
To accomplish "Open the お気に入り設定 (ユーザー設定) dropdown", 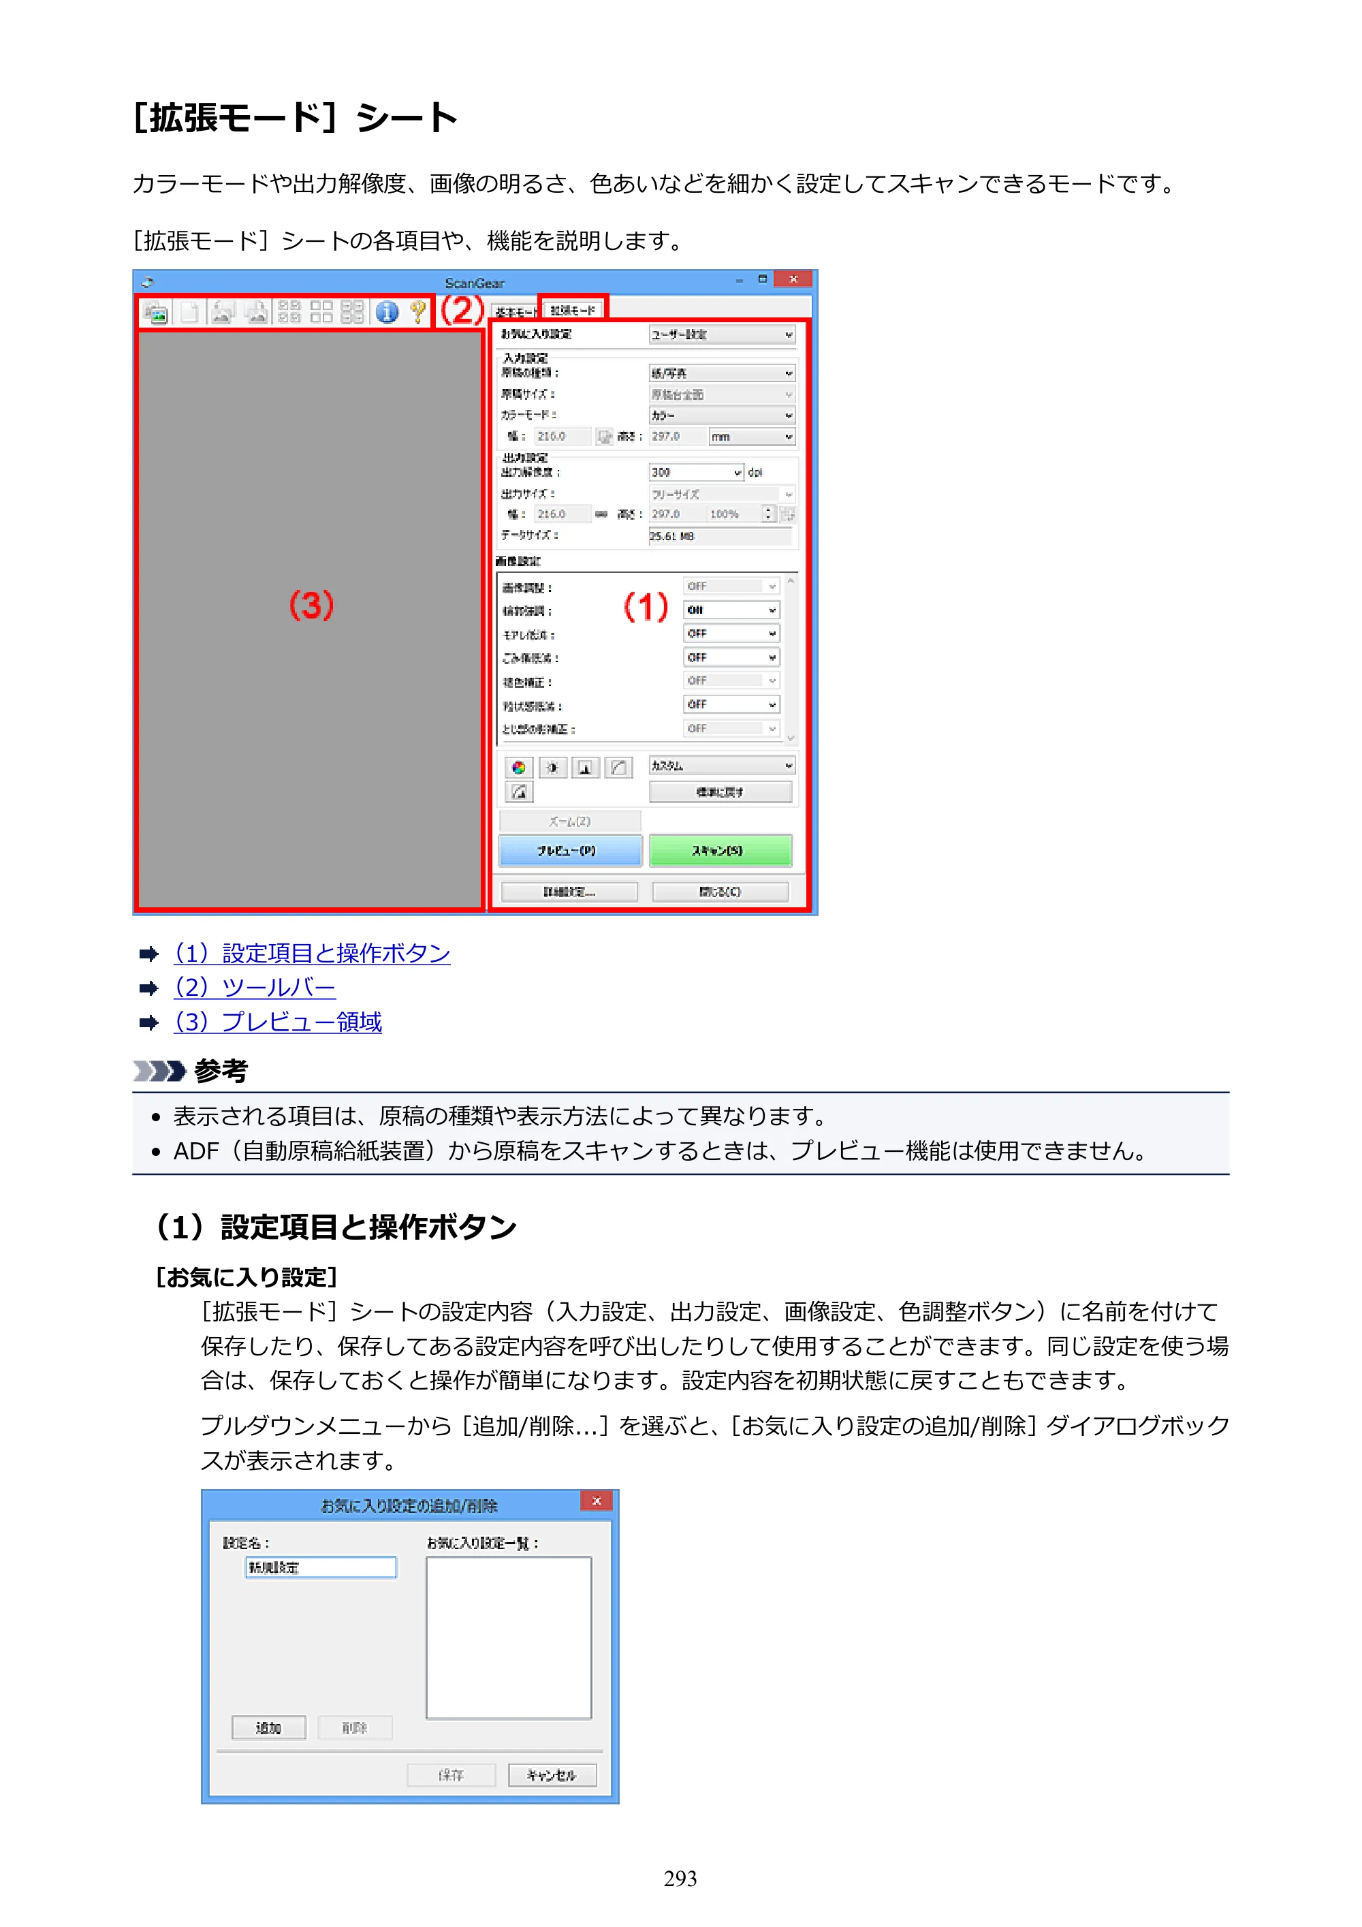I will (x=722, y=335).
